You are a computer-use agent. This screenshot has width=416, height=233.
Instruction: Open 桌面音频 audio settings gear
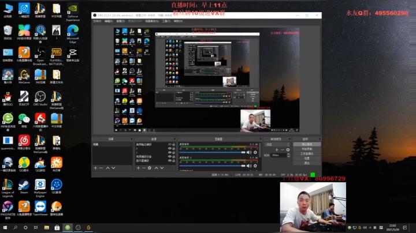point(255,152)
